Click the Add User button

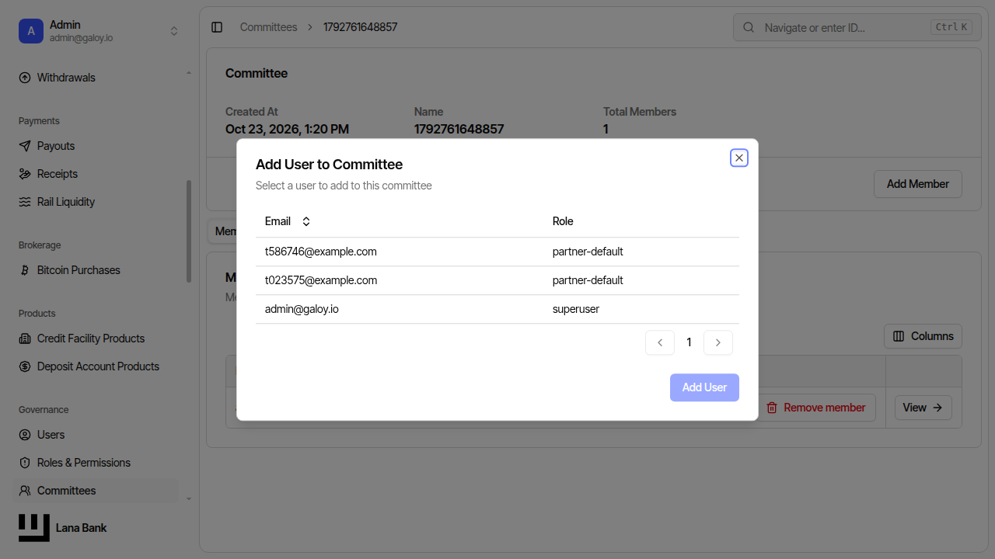pos(704,387)
